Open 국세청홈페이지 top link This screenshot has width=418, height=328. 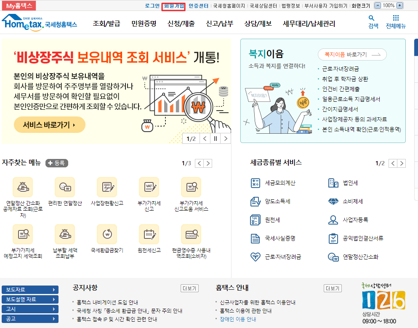coord(229,5)
